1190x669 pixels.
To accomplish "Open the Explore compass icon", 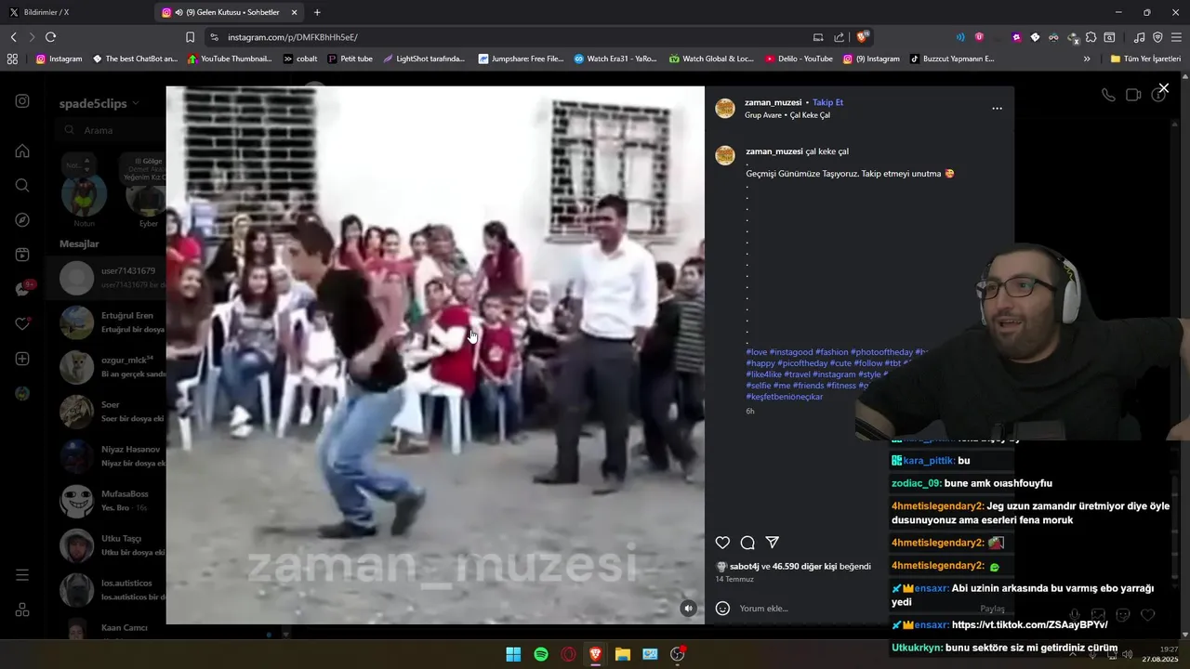I will 22,220.
